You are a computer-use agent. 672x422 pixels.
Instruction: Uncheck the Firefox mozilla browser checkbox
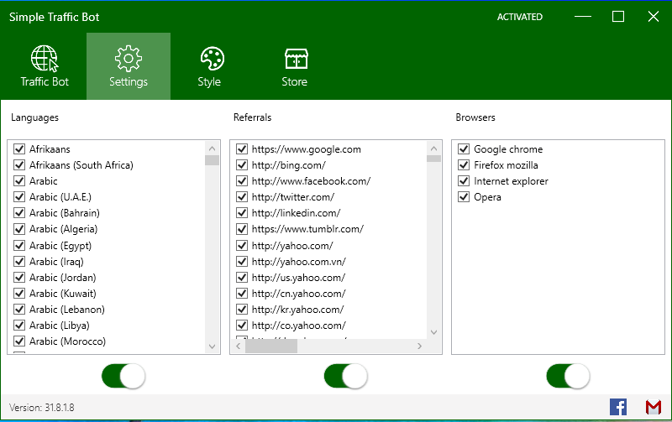464,164
